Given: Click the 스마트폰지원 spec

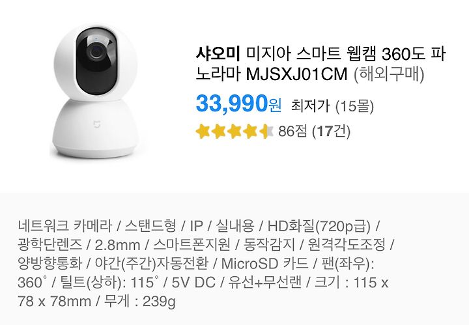Looking at the screenshot, I should coord(192,245).
